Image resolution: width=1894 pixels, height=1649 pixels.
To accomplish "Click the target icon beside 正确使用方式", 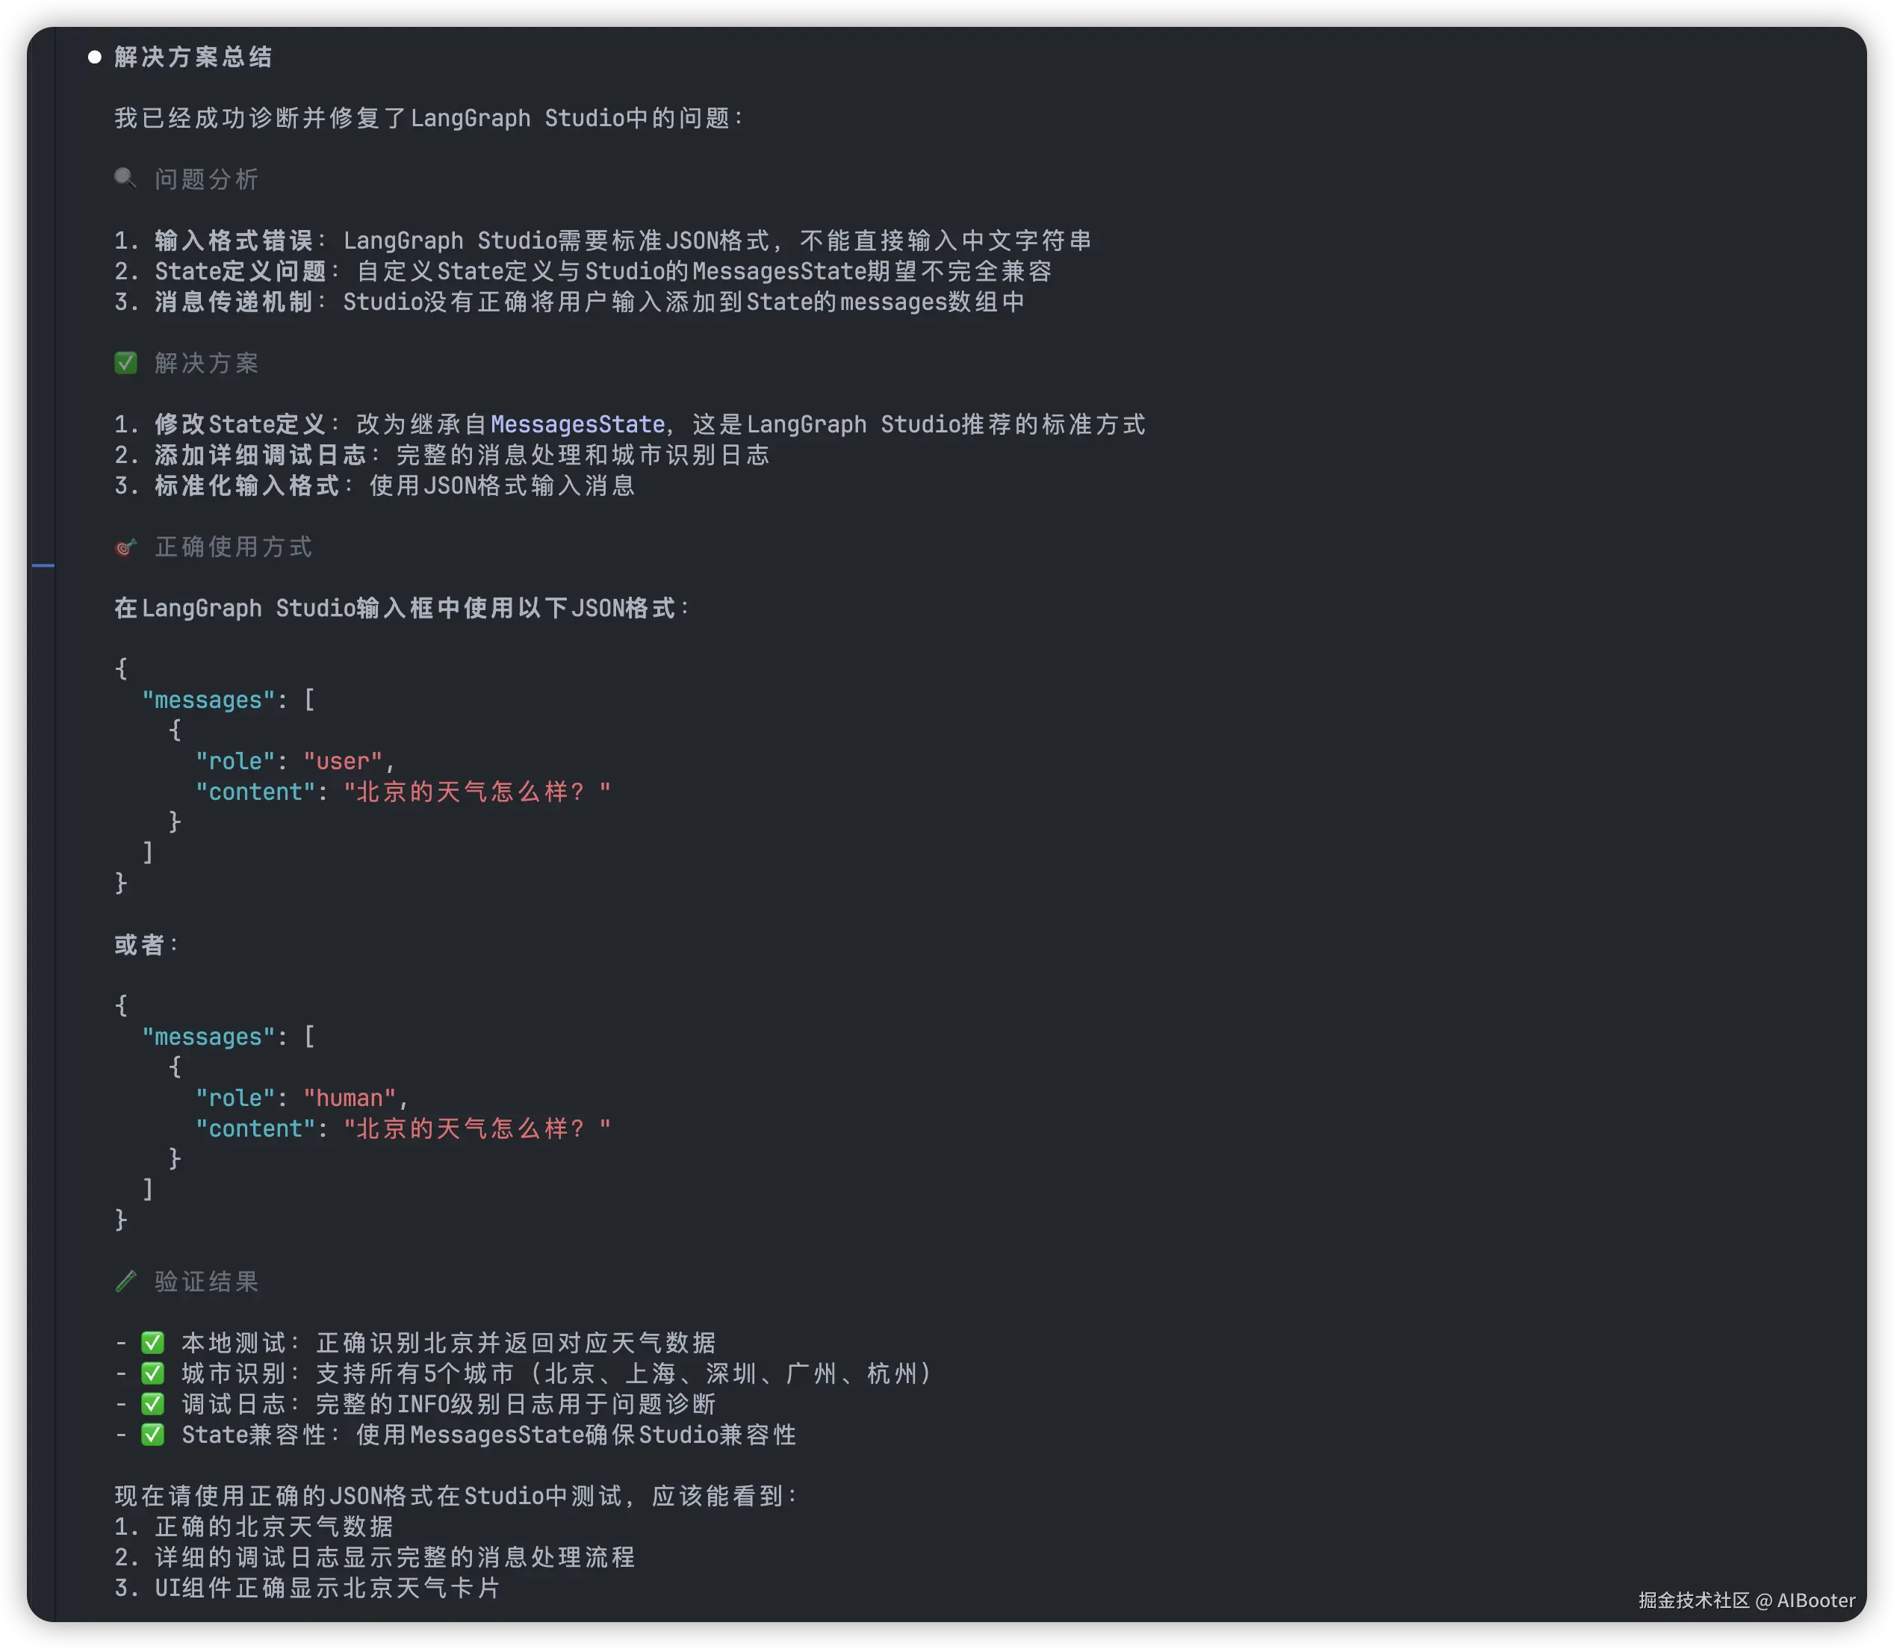I will coord(126,547).
